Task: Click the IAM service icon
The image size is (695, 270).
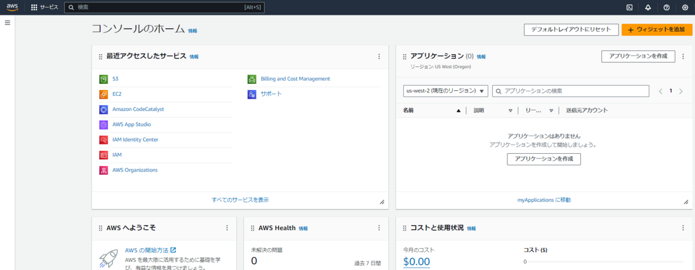Action: click(x=103, y=155)
